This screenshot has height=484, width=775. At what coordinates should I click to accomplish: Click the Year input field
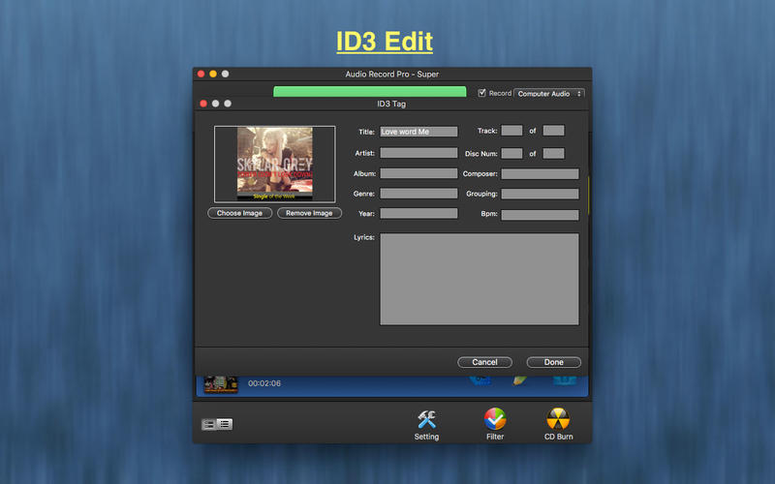[418, 213]
